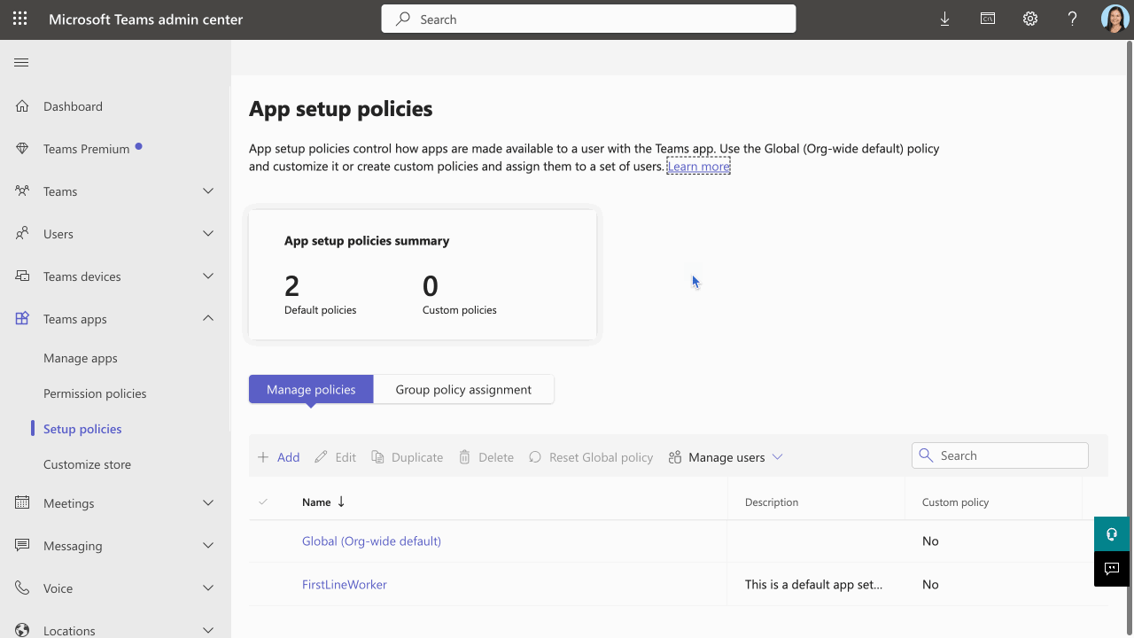Click the Meetings calendar icon
The height and width of the screenshot is (638, 1134).
click(x=22, y=503)
